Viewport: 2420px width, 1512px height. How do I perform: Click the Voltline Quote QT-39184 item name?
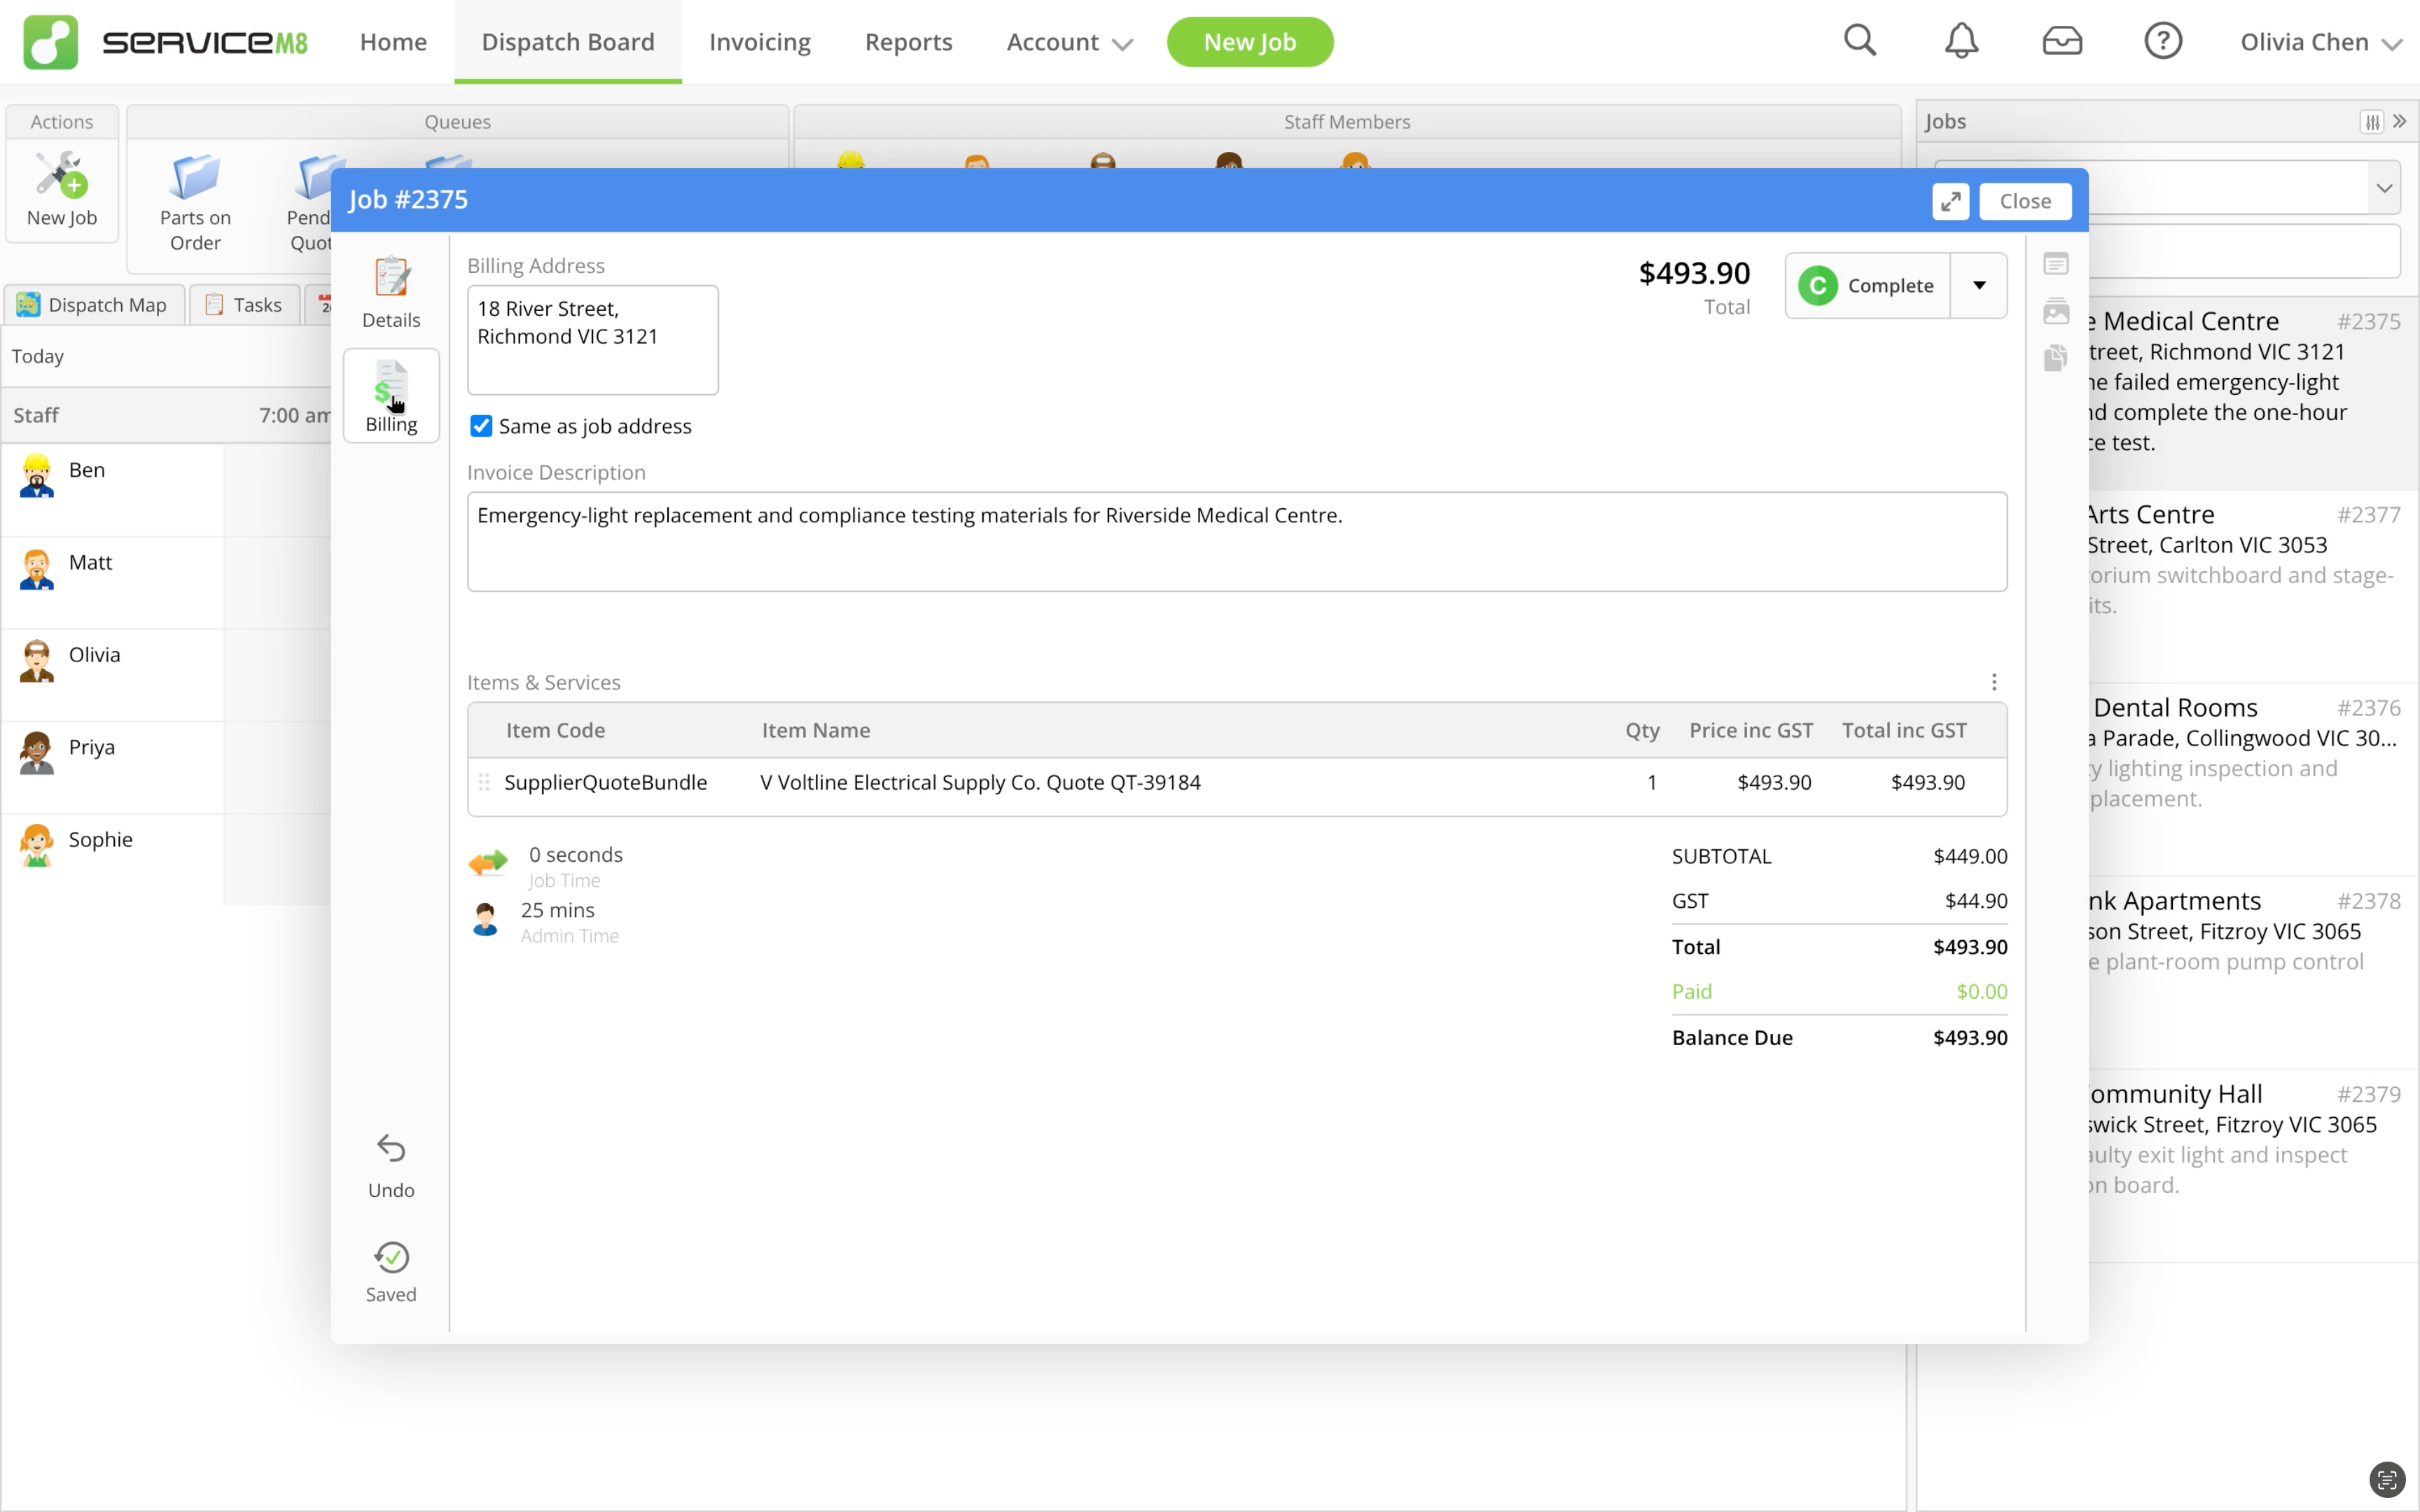click(980, 782)
